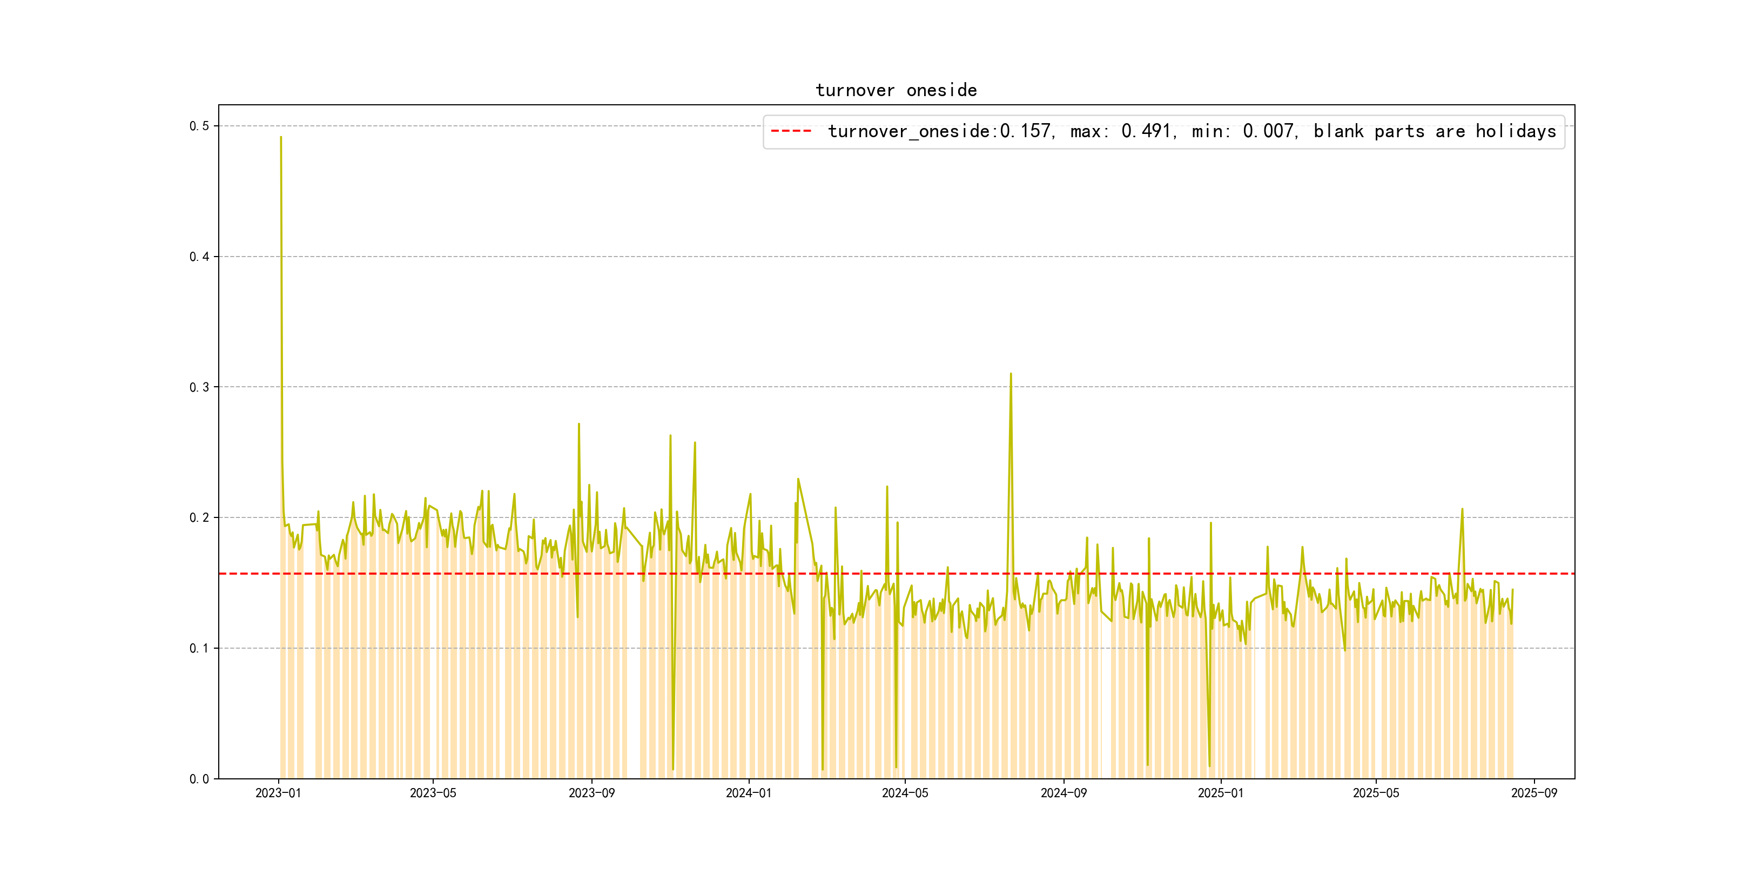Click the 0.4 y-axis tick label

[x=199, y=257]
